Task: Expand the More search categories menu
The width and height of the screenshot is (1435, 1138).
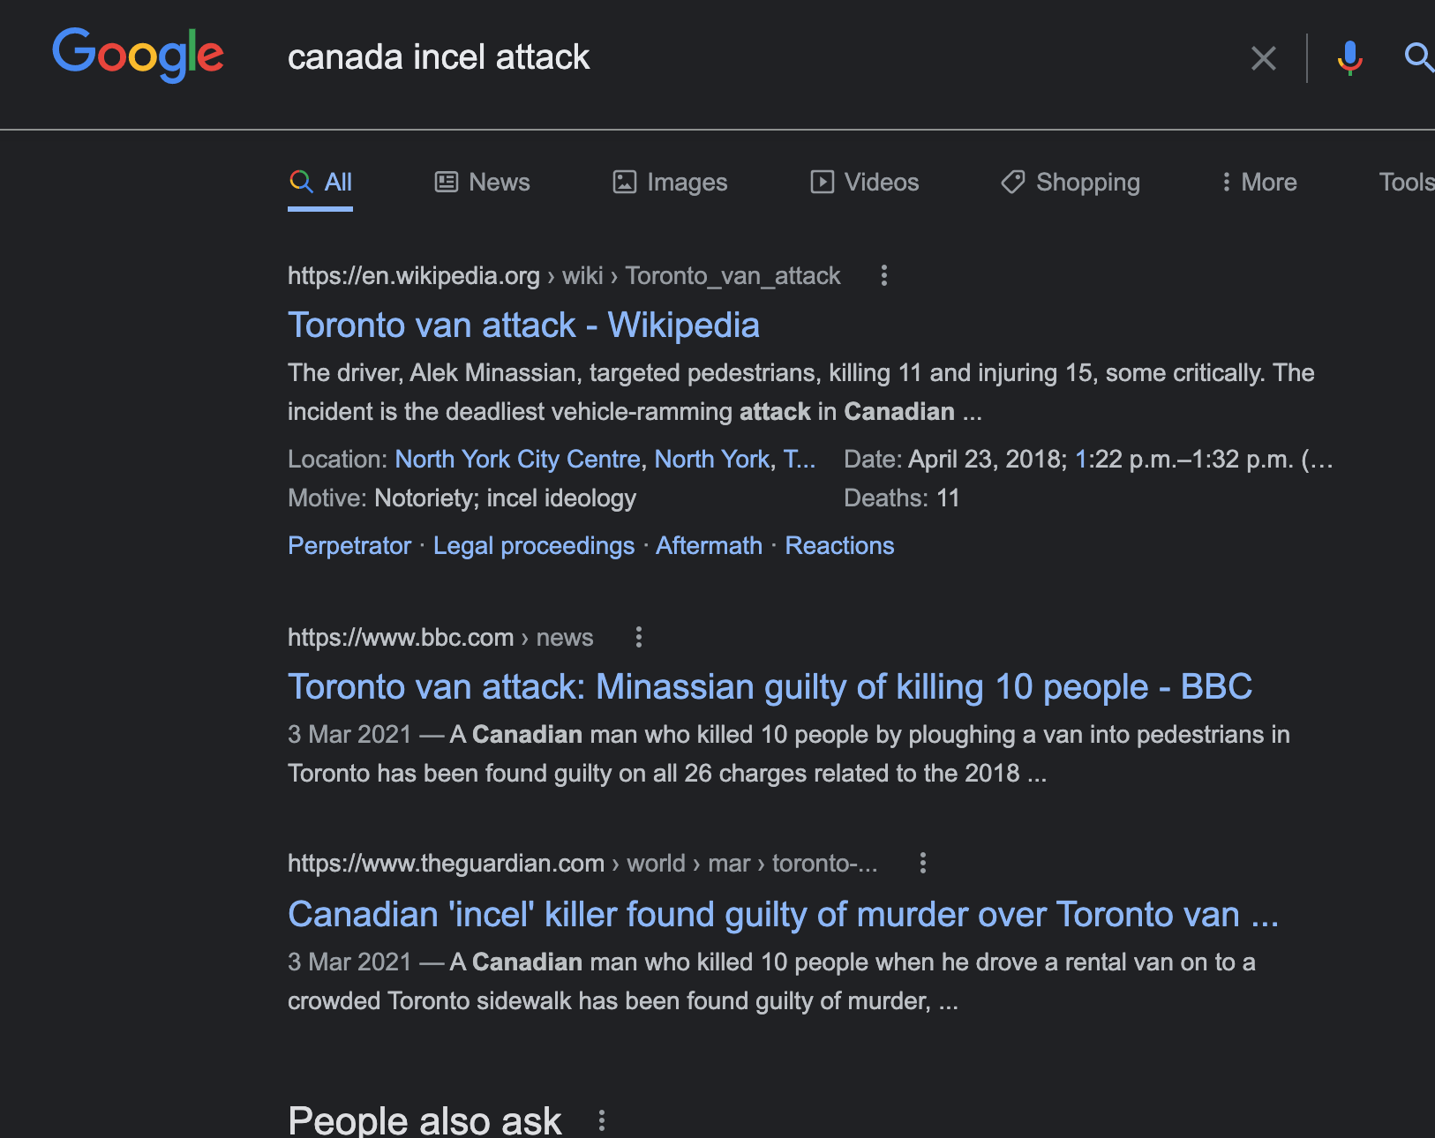Action: click(1258, 182)
